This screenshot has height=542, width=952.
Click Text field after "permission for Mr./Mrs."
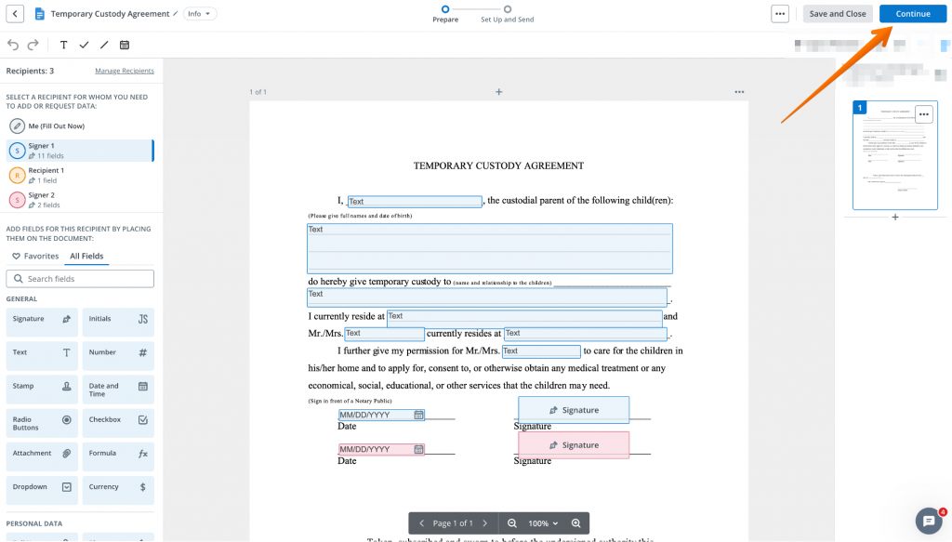[541, 350]
